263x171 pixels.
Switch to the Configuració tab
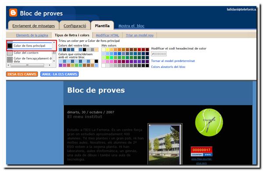[75, 26]
